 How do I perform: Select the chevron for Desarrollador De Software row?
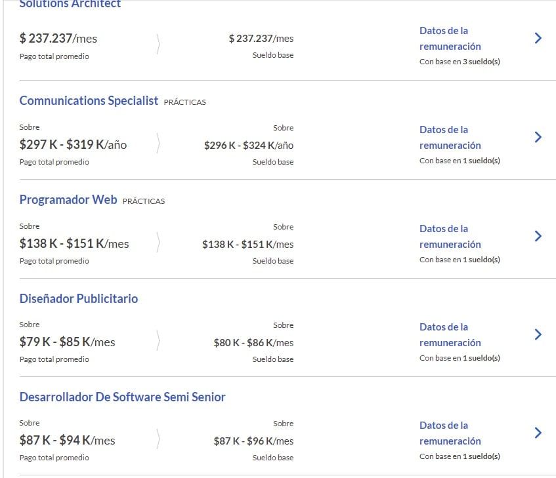(x=538, y=433)
